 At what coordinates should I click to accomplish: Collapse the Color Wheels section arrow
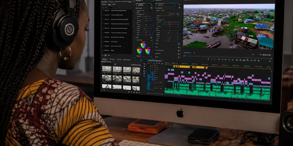click(136, 40)
